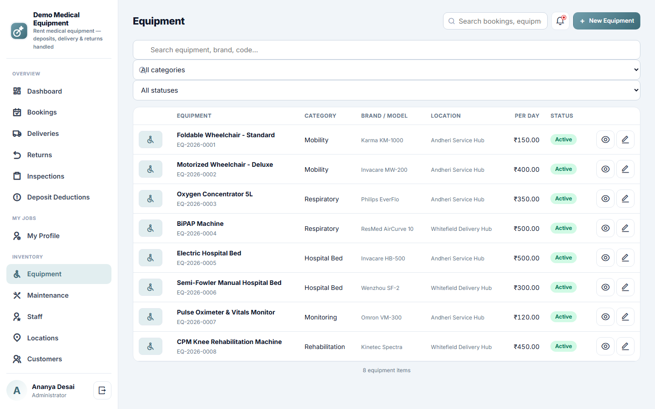Edit Pulse Oximeter & Vitals Monitor (pencil)
655x409 pixels.
coord(625,317)
